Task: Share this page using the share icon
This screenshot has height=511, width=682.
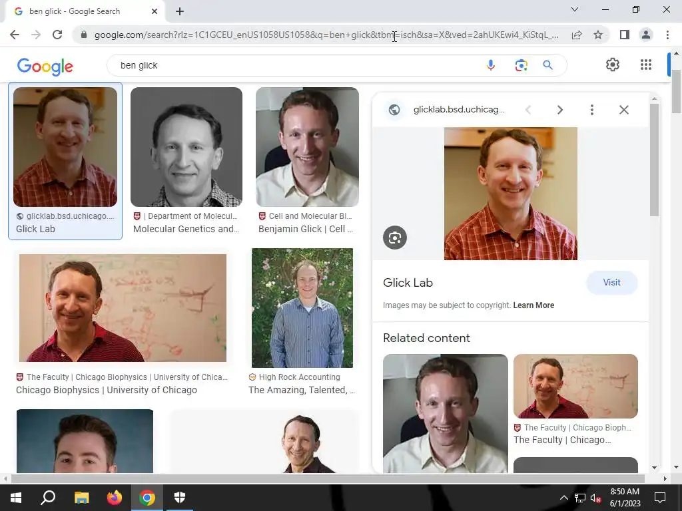Action: point(577,35)
